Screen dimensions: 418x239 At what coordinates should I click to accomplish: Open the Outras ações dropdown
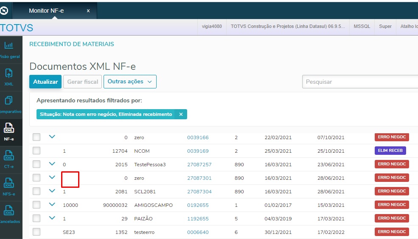[130, 82]
